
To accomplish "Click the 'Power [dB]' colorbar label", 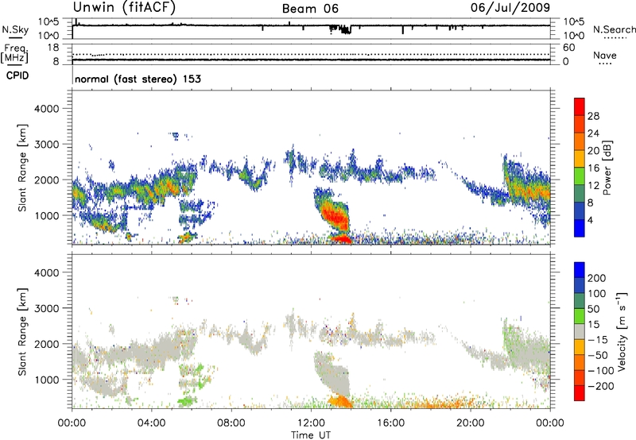I will tap(607, 168).
